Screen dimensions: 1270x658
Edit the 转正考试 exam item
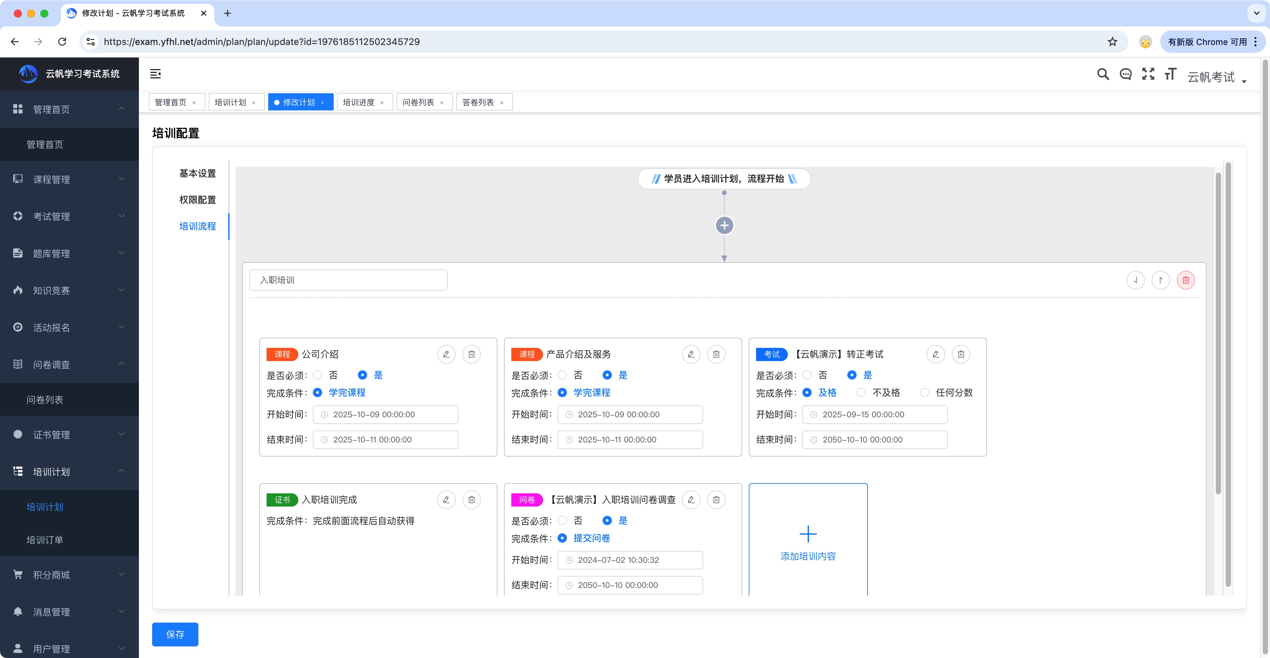point(935,354)
